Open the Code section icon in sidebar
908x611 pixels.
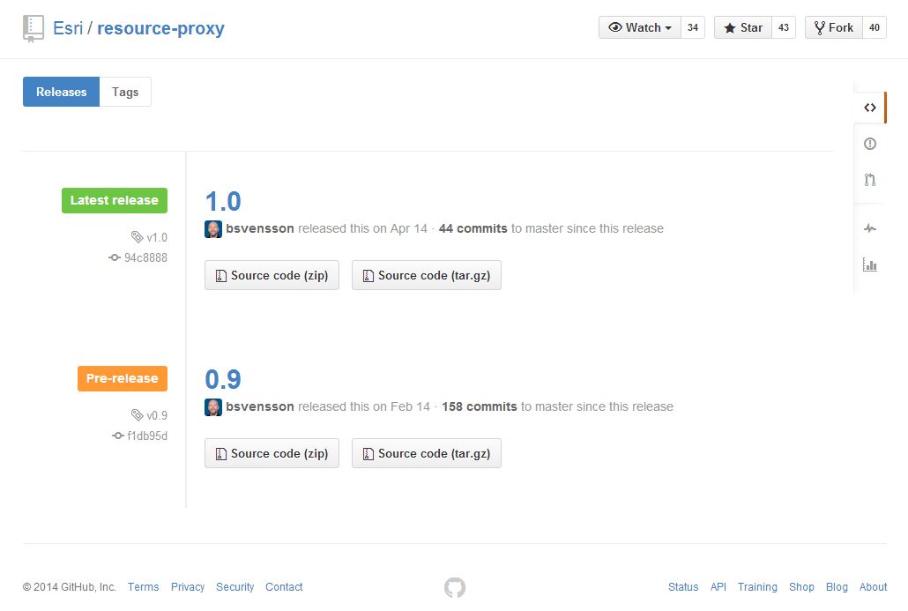click(x=870, y=108)
